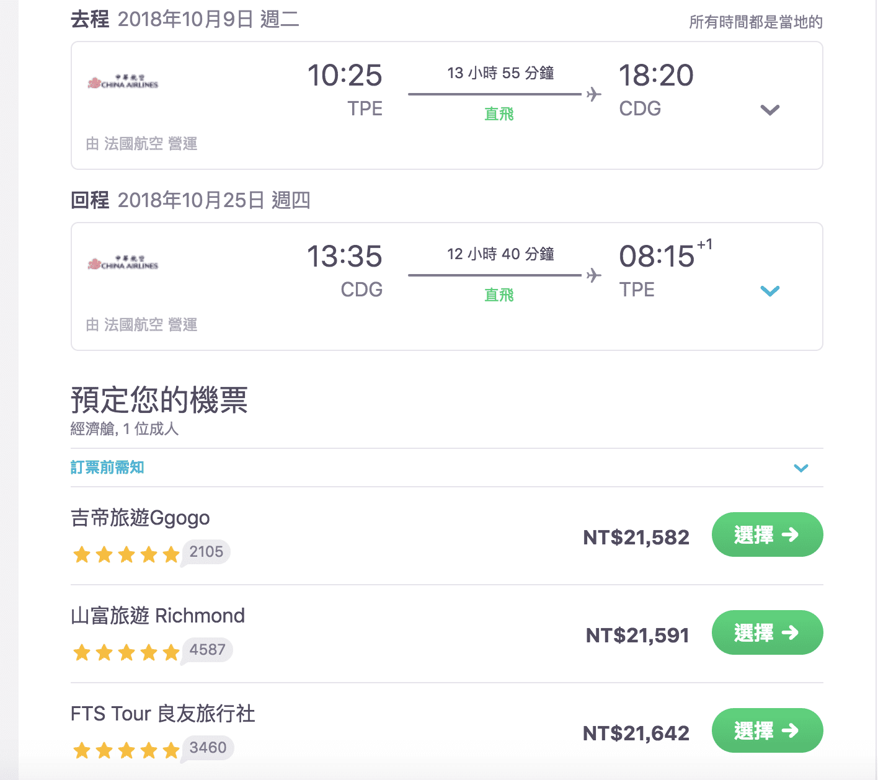This screenshot has height=780, width=878.
Task: Click the China Airlines logo on the return flight
Action: (x=123, y=263)
